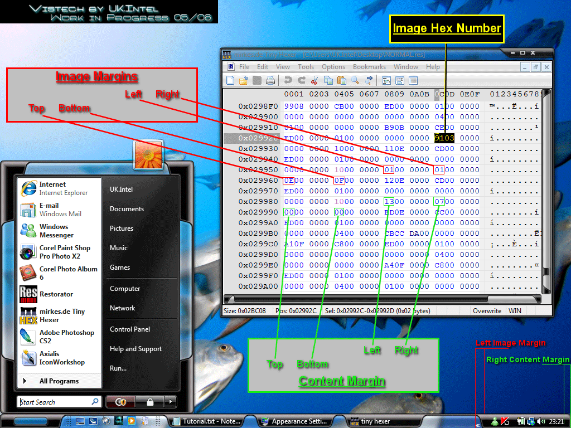Switch to Tutorial.txt Notepad taskbar button

pos(207,421)
